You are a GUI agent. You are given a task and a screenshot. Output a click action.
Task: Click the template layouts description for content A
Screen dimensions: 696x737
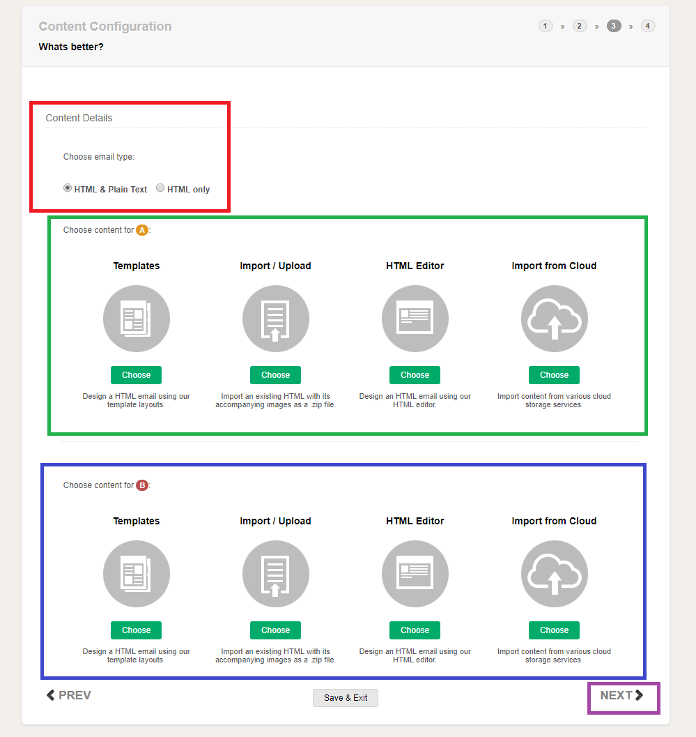(136, 400)
